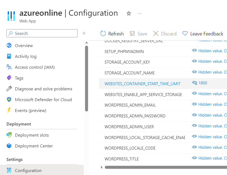Click WORDPRESS_ADMIN_PASSWORD setting name
The height and width of the screenshot is (175, 227).
(x=135, y=116)
